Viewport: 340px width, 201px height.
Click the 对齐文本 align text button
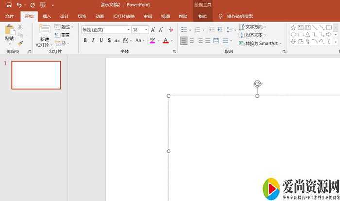pos(253,35)
